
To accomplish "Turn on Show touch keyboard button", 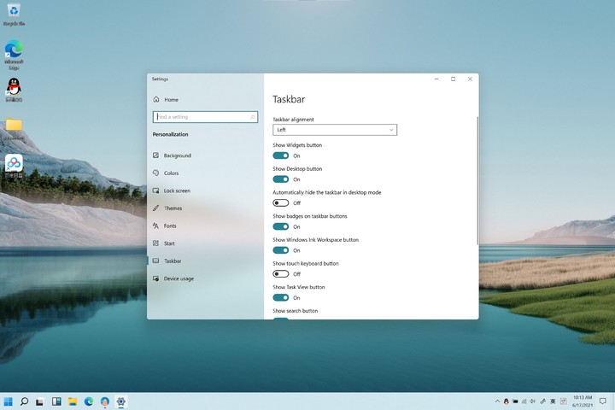I will tap(281, 274).
